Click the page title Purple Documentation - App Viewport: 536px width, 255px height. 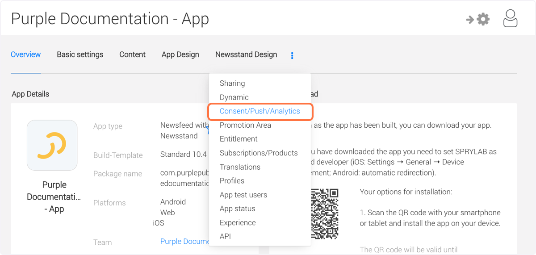(110, 19)
